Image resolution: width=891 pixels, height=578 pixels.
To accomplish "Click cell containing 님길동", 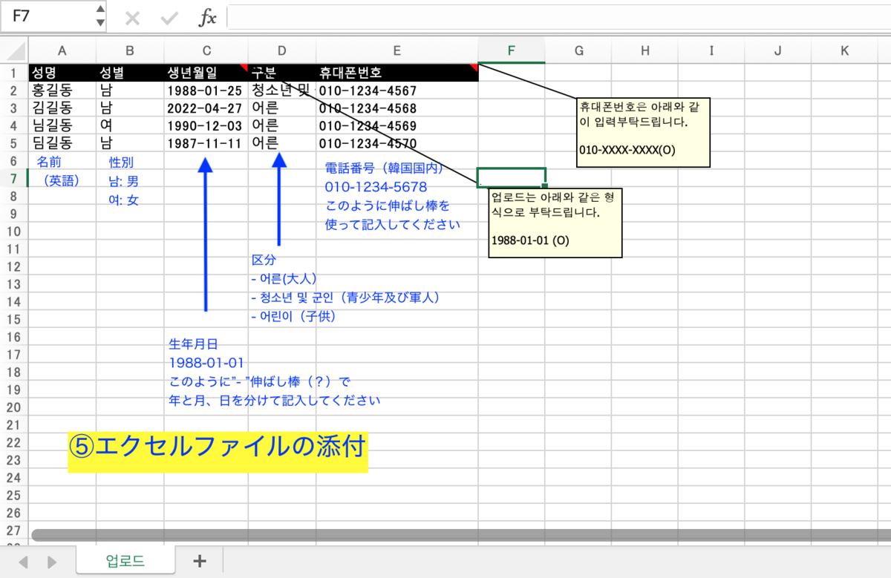I will (62, 125).
